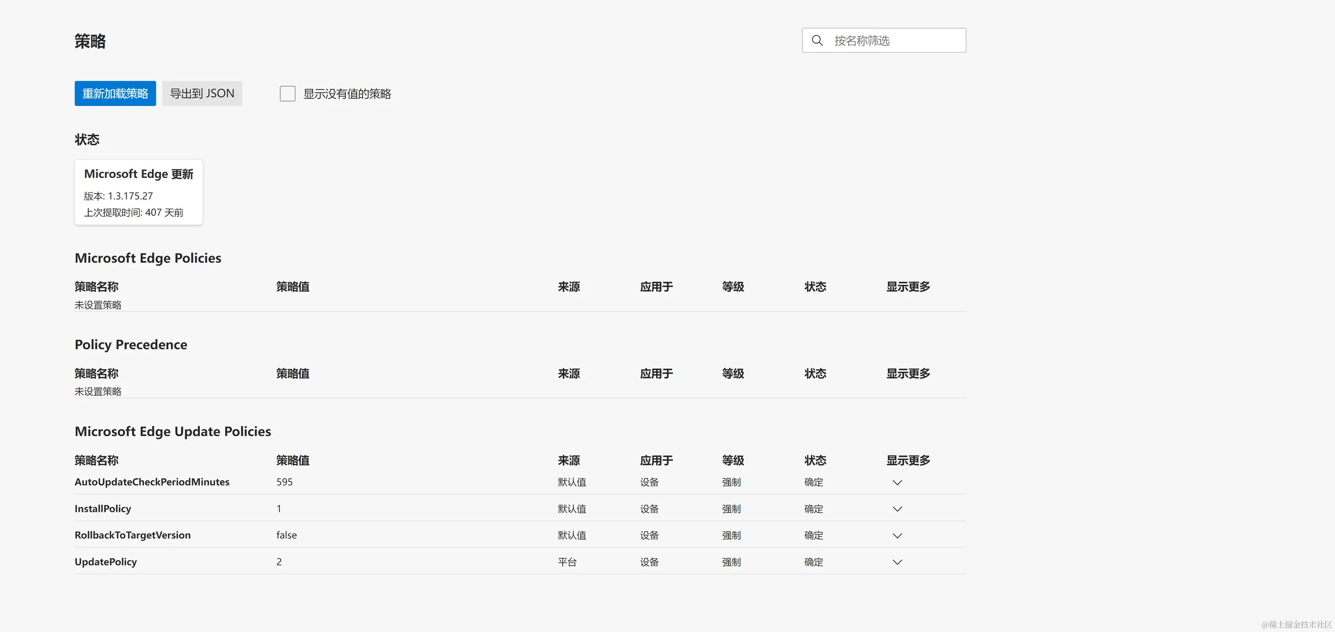Expand the AutoUpdateCheckPeriodMinutes row chevron
The image size is (1335, 632).
898,482
